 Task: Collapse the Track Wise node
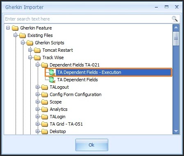30,57
